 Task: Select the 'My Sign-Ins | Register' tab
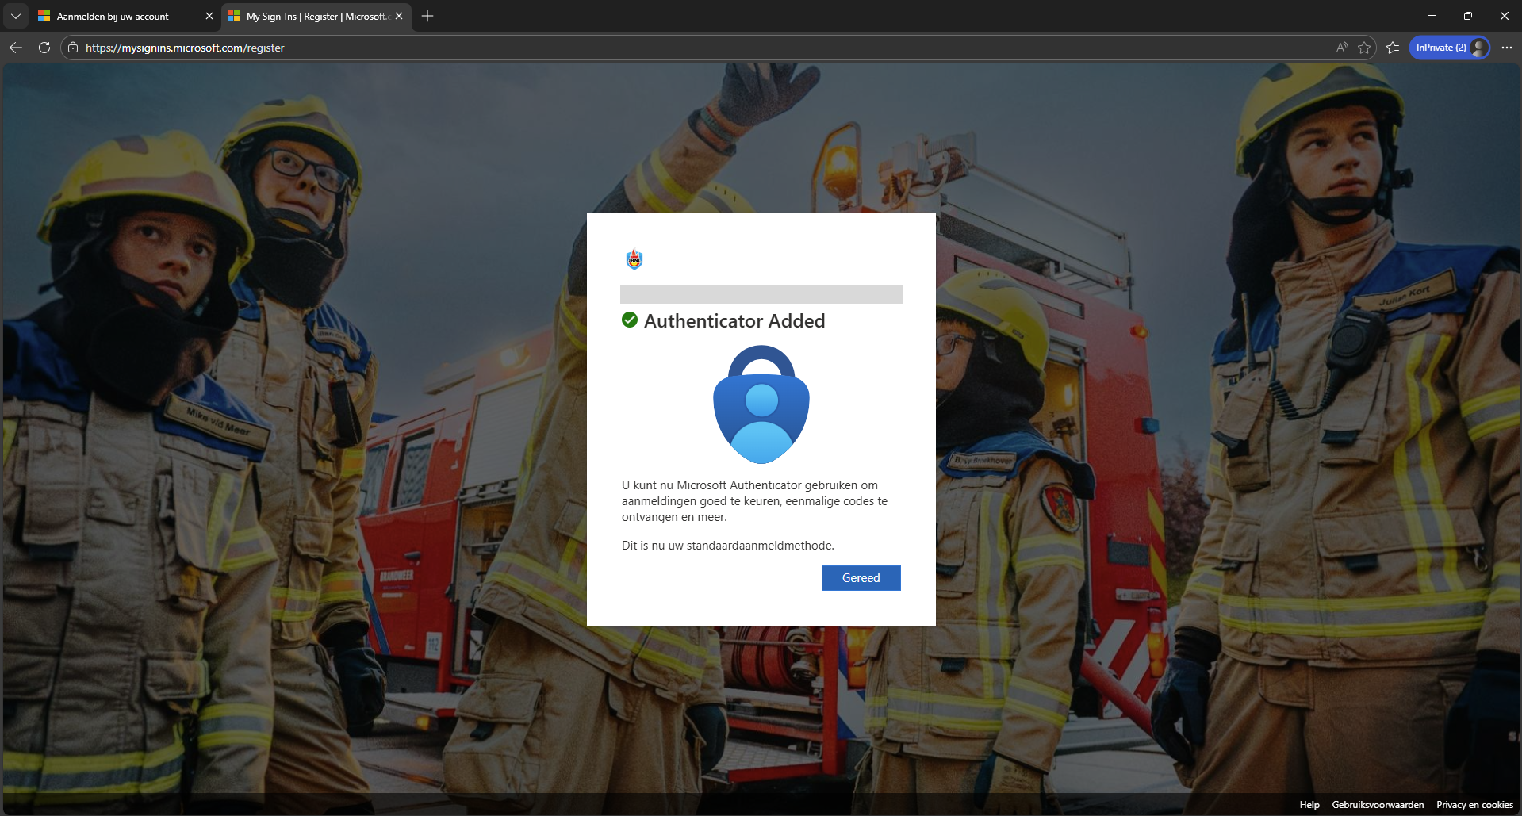click(316, 16)
